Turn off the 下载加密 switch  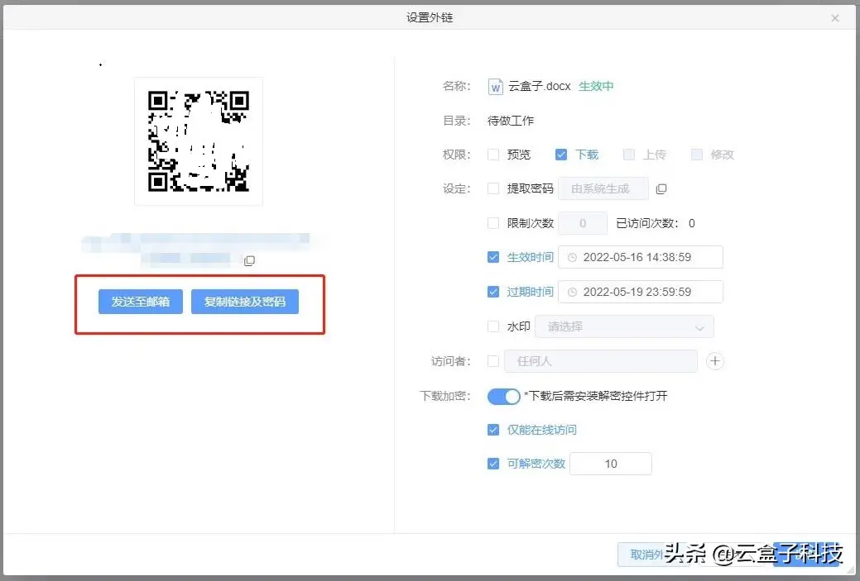[x=503, y=396]
